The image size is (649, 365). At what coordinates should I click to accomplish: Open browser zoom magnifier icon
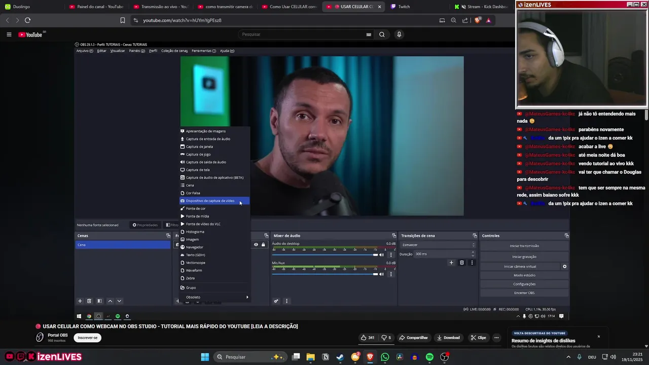[453, 20]
